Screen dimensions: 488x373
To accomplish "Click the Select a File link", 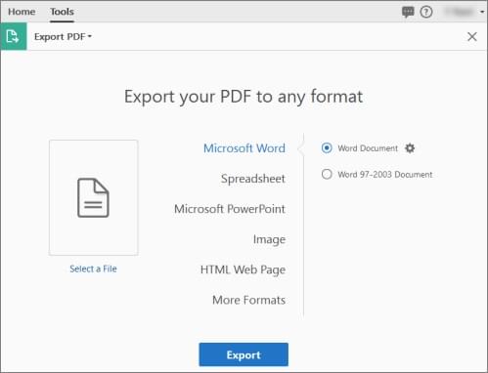I will [x=93, y=269].
